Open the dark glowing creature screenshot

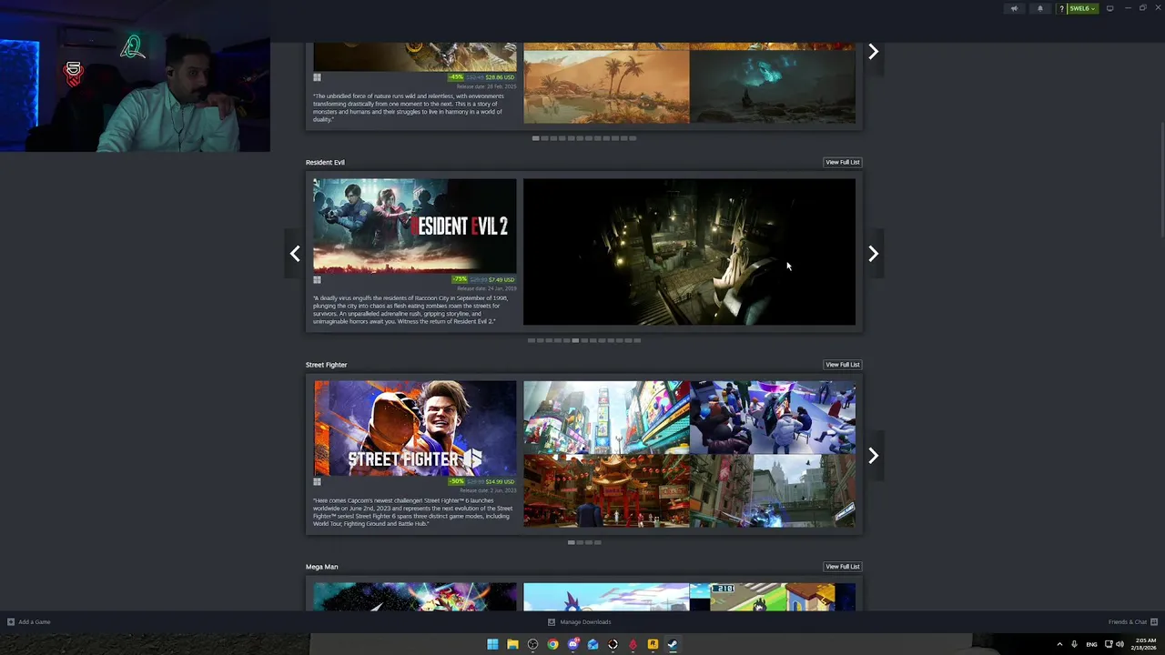(773, 86)
